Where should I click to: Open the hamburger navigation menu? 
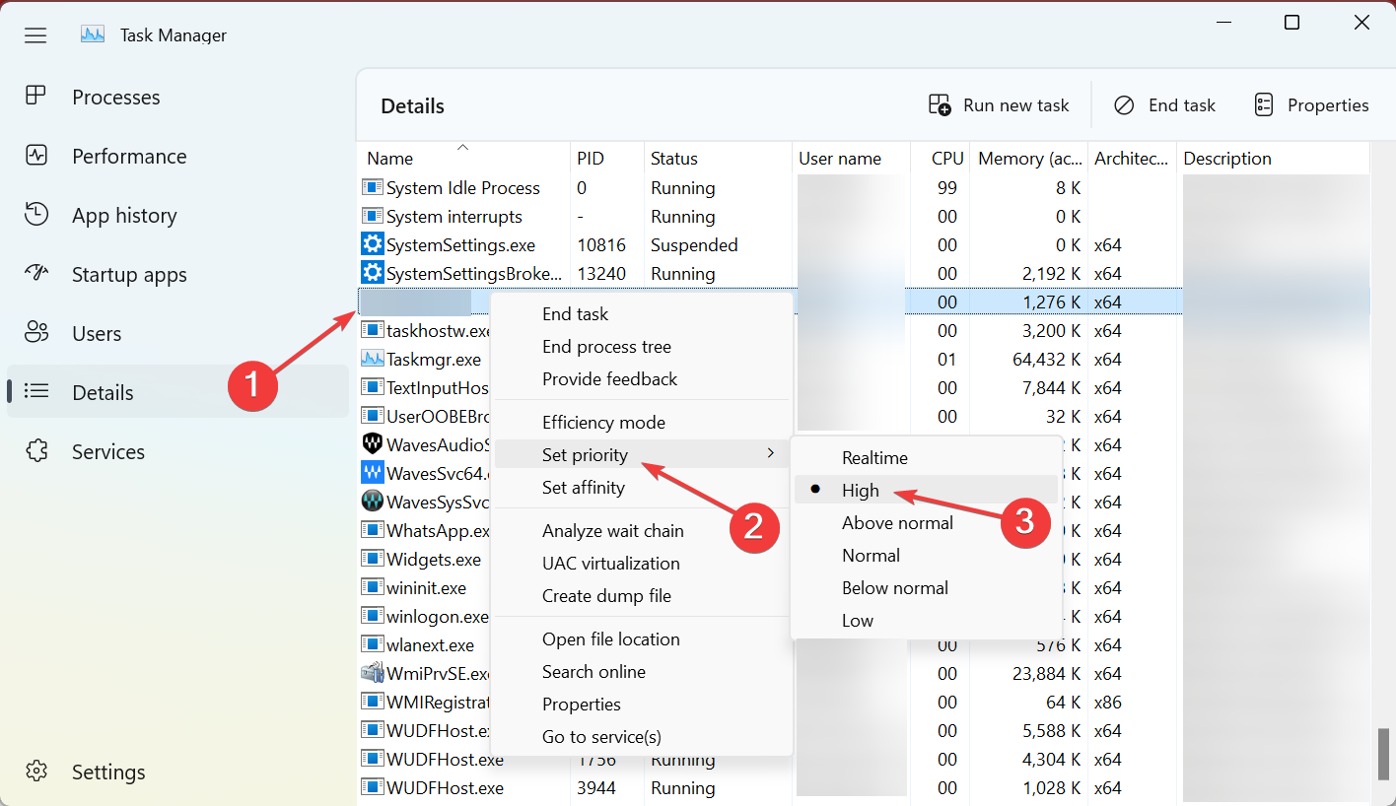(35, 35)
